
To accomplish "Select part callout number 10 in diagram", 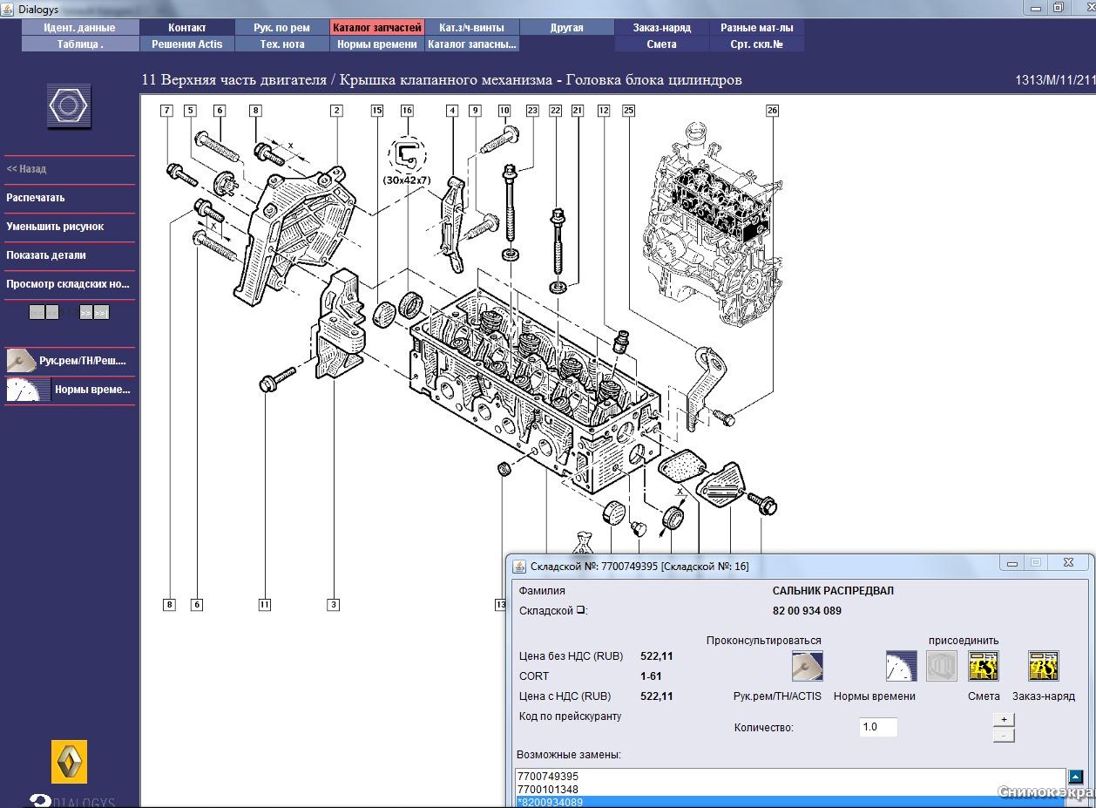I will coord(504,111).
